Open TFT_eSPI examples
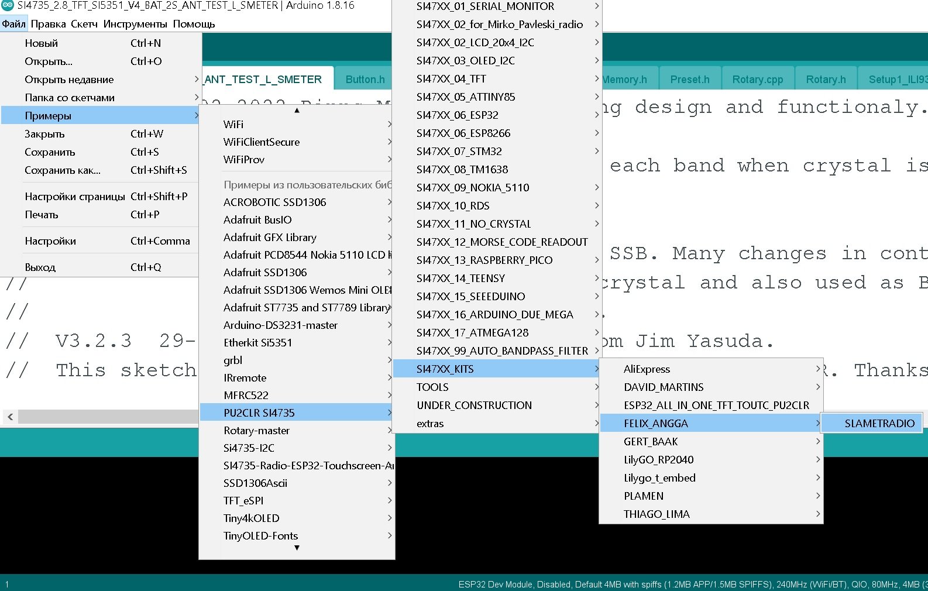This screenshot has width=928, height=591. (x=297, y=500)
